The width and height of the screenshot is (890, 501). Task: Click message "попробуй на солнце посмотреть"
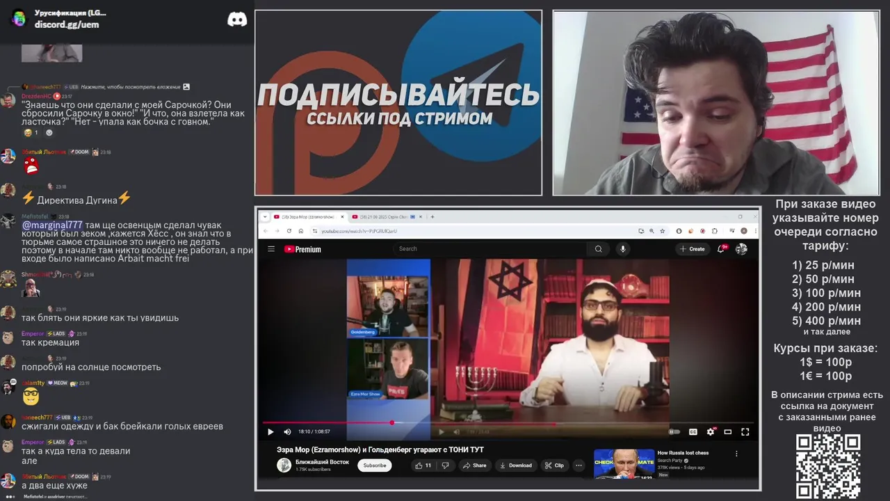tap(91, 367)
